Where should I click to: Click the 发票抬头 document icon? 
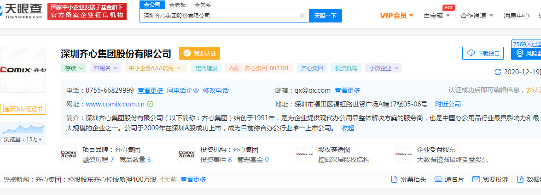(394, 179)
